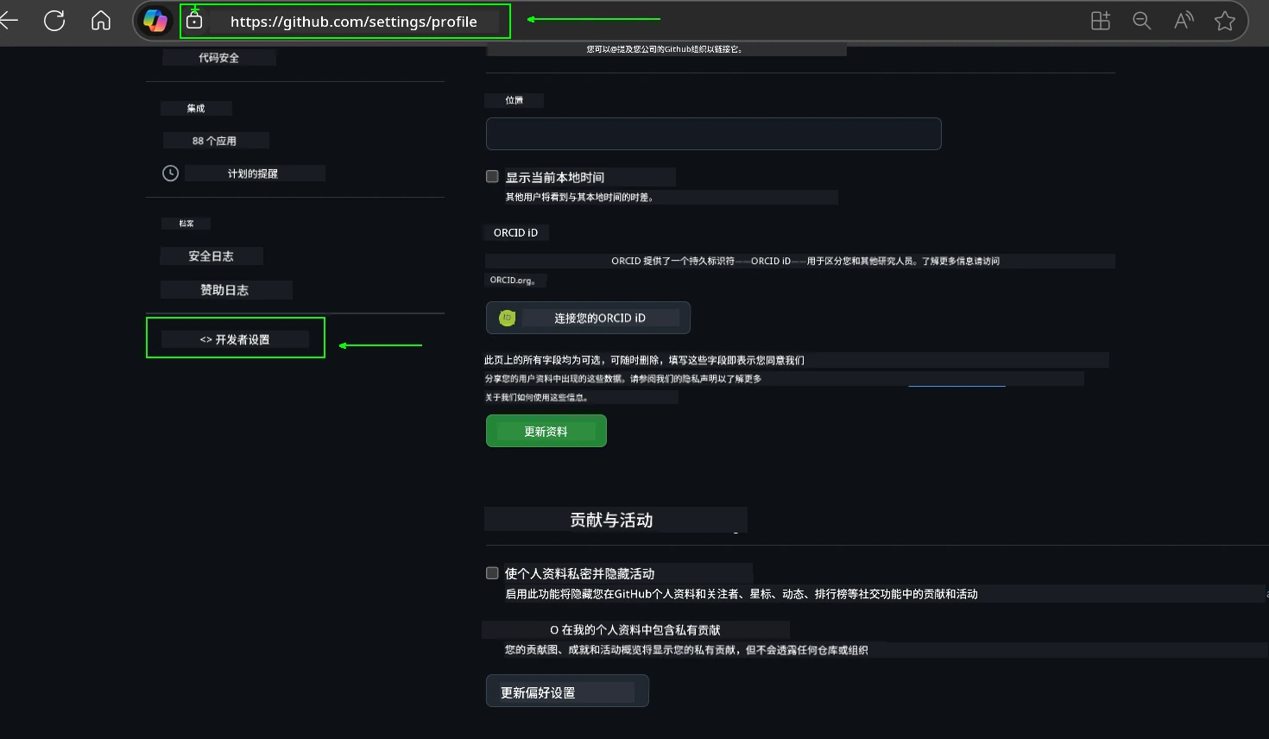Add this page to favorites
This screenshot has width=1269, height=739.
tap(1225, 20)
